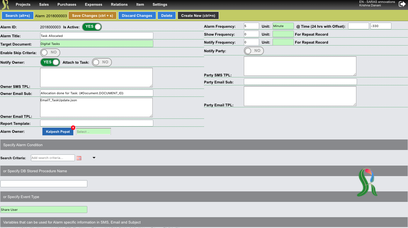Remove Kalpesh Popat with red x icon
The width and height of the screenshot is (408, 228).
[73, 127]
